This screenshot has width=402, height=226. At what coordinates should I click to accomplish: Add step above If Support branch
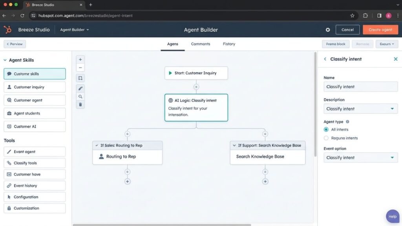(x=265, y=134)
